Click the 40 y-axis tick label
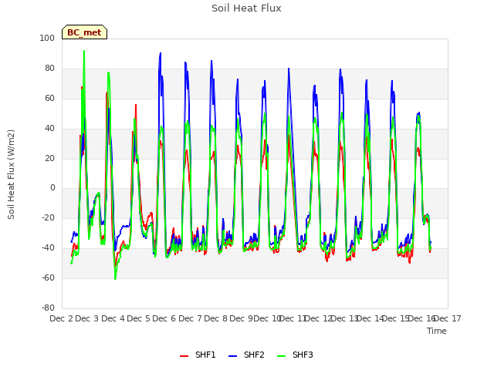The image size is (494, 370). pos(49,128)
